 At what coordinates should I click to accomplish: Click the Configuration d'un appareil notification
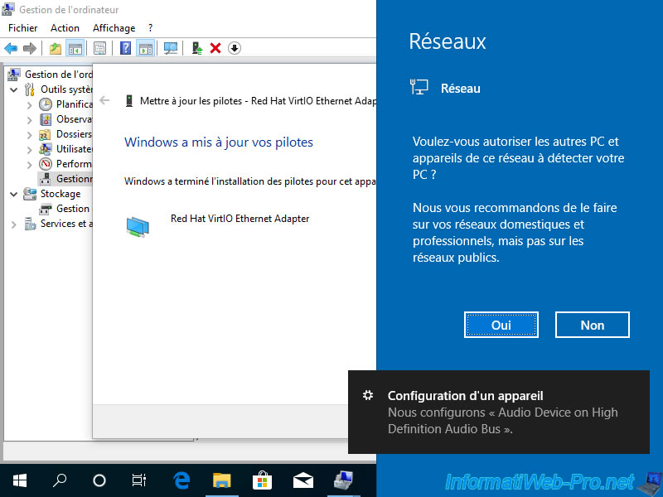click(x=499, y=412)
